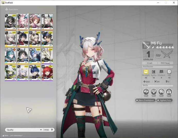
Task: Pick the black-haired operator with red scarf
Action: click(23, 39)
